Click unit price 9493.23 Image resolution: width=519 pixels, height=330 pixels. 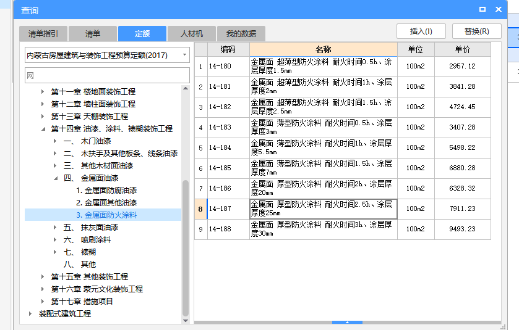(463, 229)
